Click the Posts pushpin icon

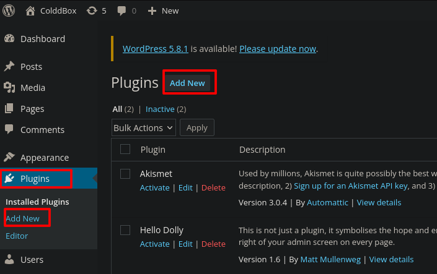(x=9, y=67)
